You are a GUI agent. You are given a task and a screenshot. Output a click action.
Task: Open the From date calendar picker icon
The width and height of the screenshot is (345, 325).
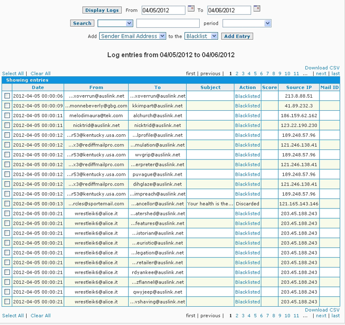coord(191,8)
